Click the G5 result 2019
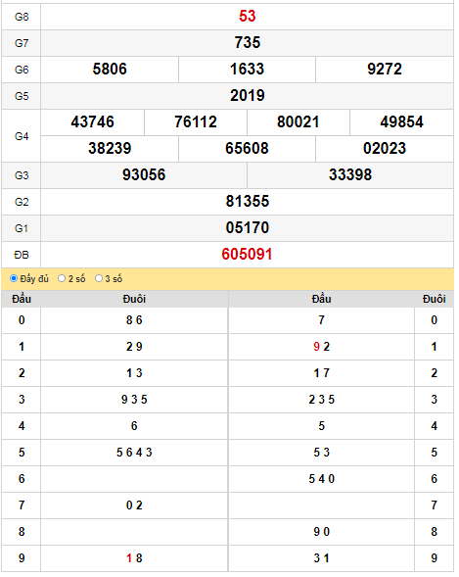This screenshot has height=577, width=459. click(249, 96)
